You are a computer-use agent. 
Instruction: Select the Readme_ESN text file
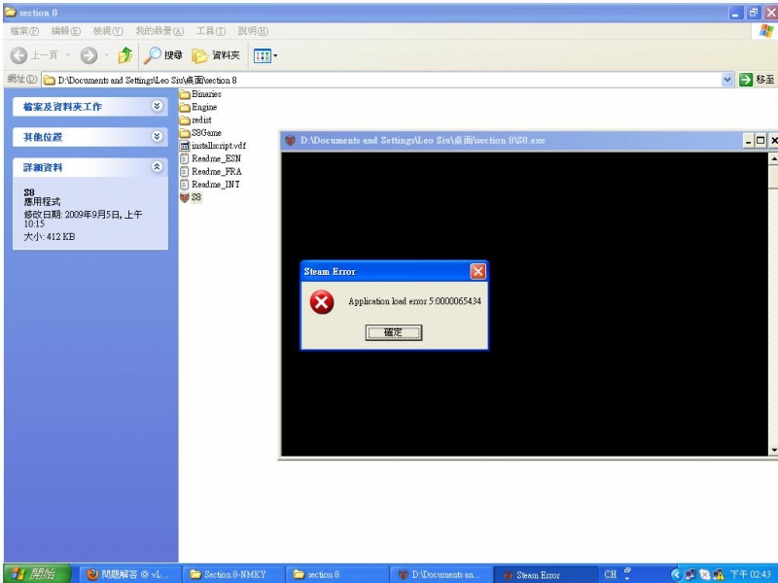pos(214,158)
